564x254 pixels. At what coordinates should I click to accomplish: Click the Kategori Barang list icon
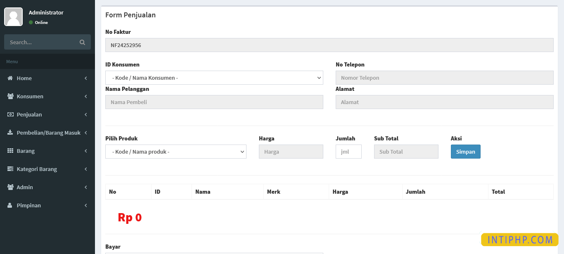10,169
